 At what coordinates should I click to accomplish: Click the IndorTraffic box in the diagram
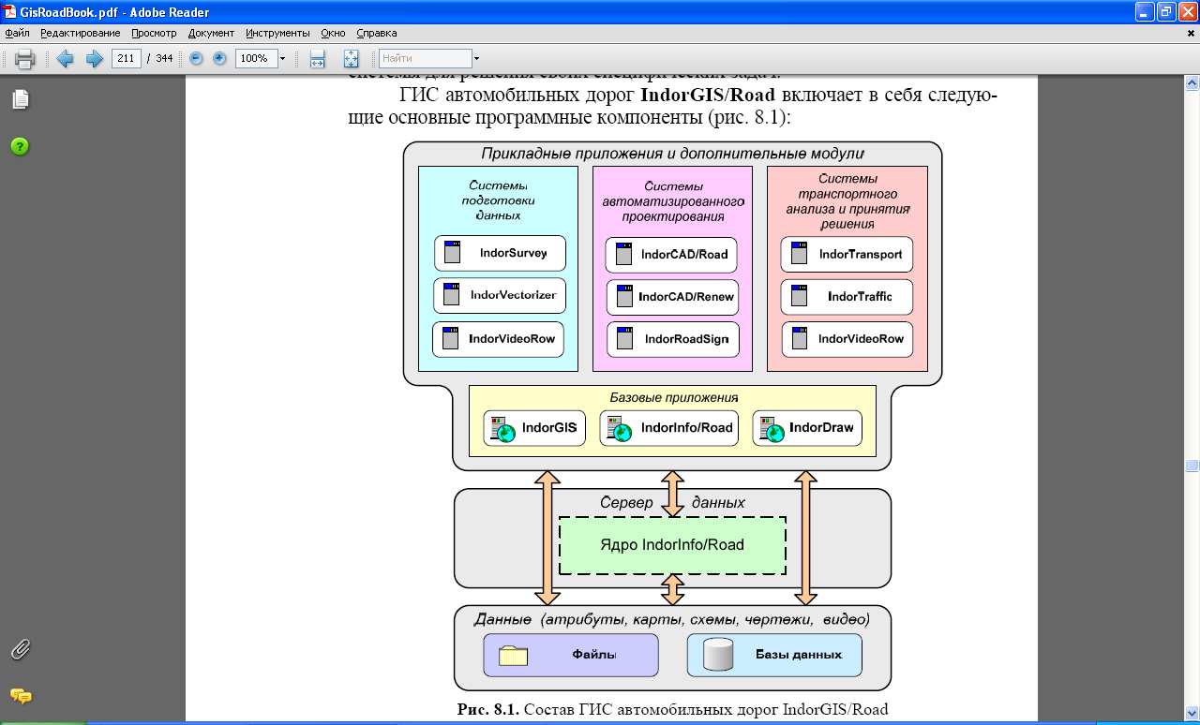point(847,296)
